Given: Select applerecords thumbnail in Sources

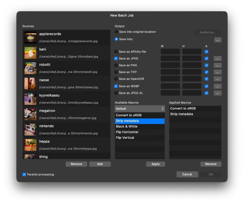Looking at the screenshot, I should [30, 37].
